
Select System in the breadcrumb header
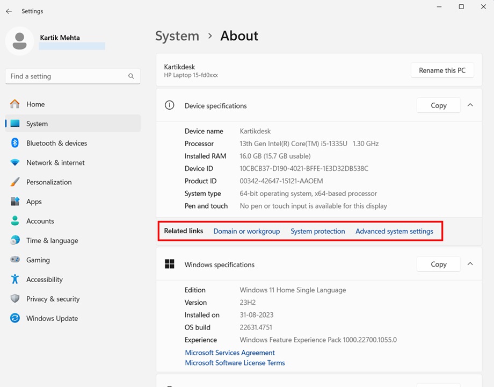click(177, 35)
